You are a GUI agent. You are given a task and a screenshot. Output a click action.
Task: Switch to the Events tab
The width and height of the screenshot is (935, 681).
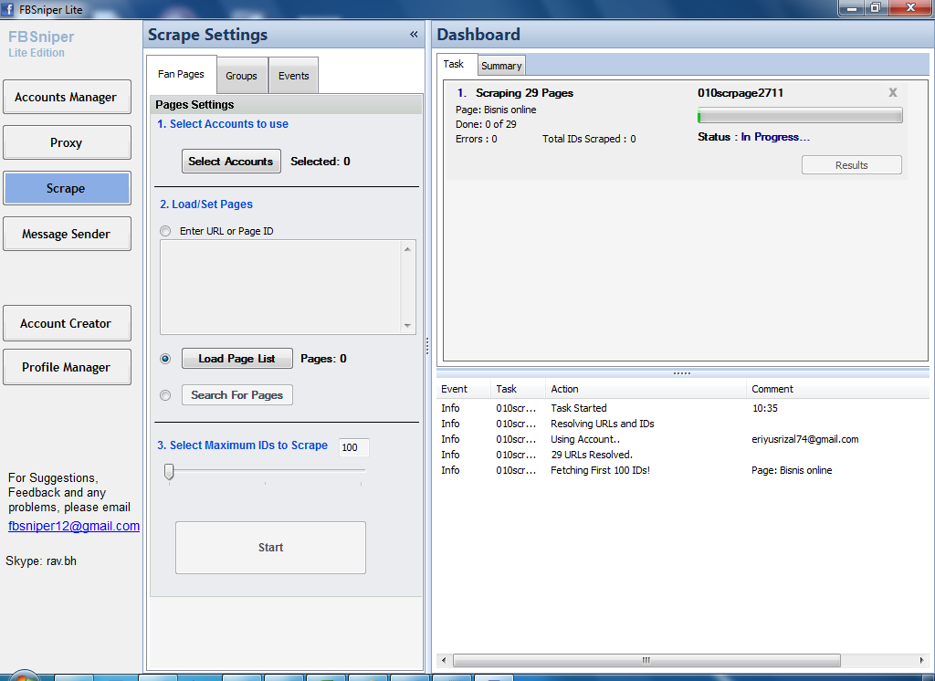[x=293, y=76]
